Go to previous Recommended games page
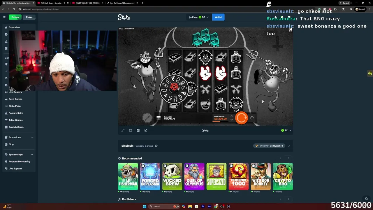 [280, 158]
